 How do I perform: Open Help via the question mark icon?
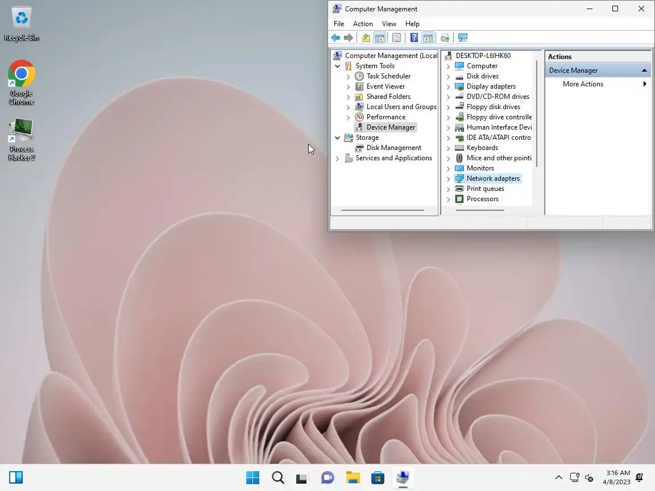tap(414, 38)
